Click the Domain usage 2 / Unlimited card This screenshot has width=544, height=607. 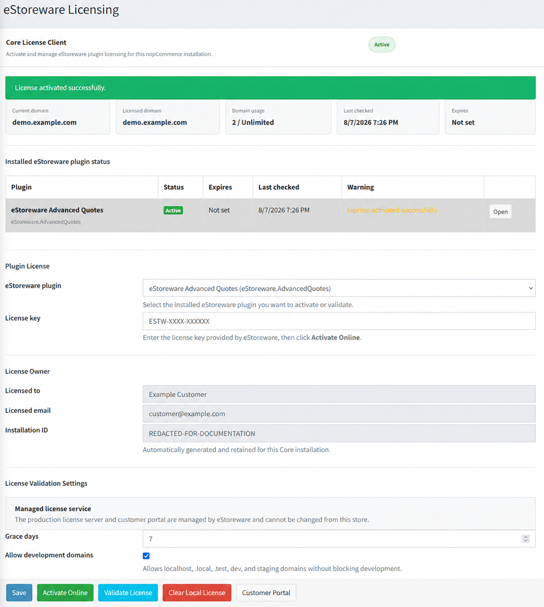278,117
